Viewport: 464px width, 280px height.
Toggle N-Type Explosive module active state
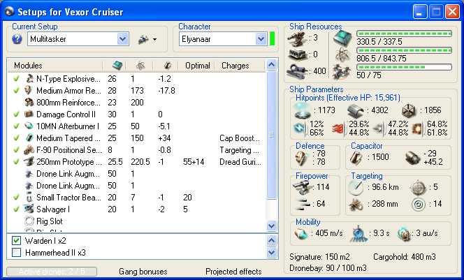click(x=16, y=79)
